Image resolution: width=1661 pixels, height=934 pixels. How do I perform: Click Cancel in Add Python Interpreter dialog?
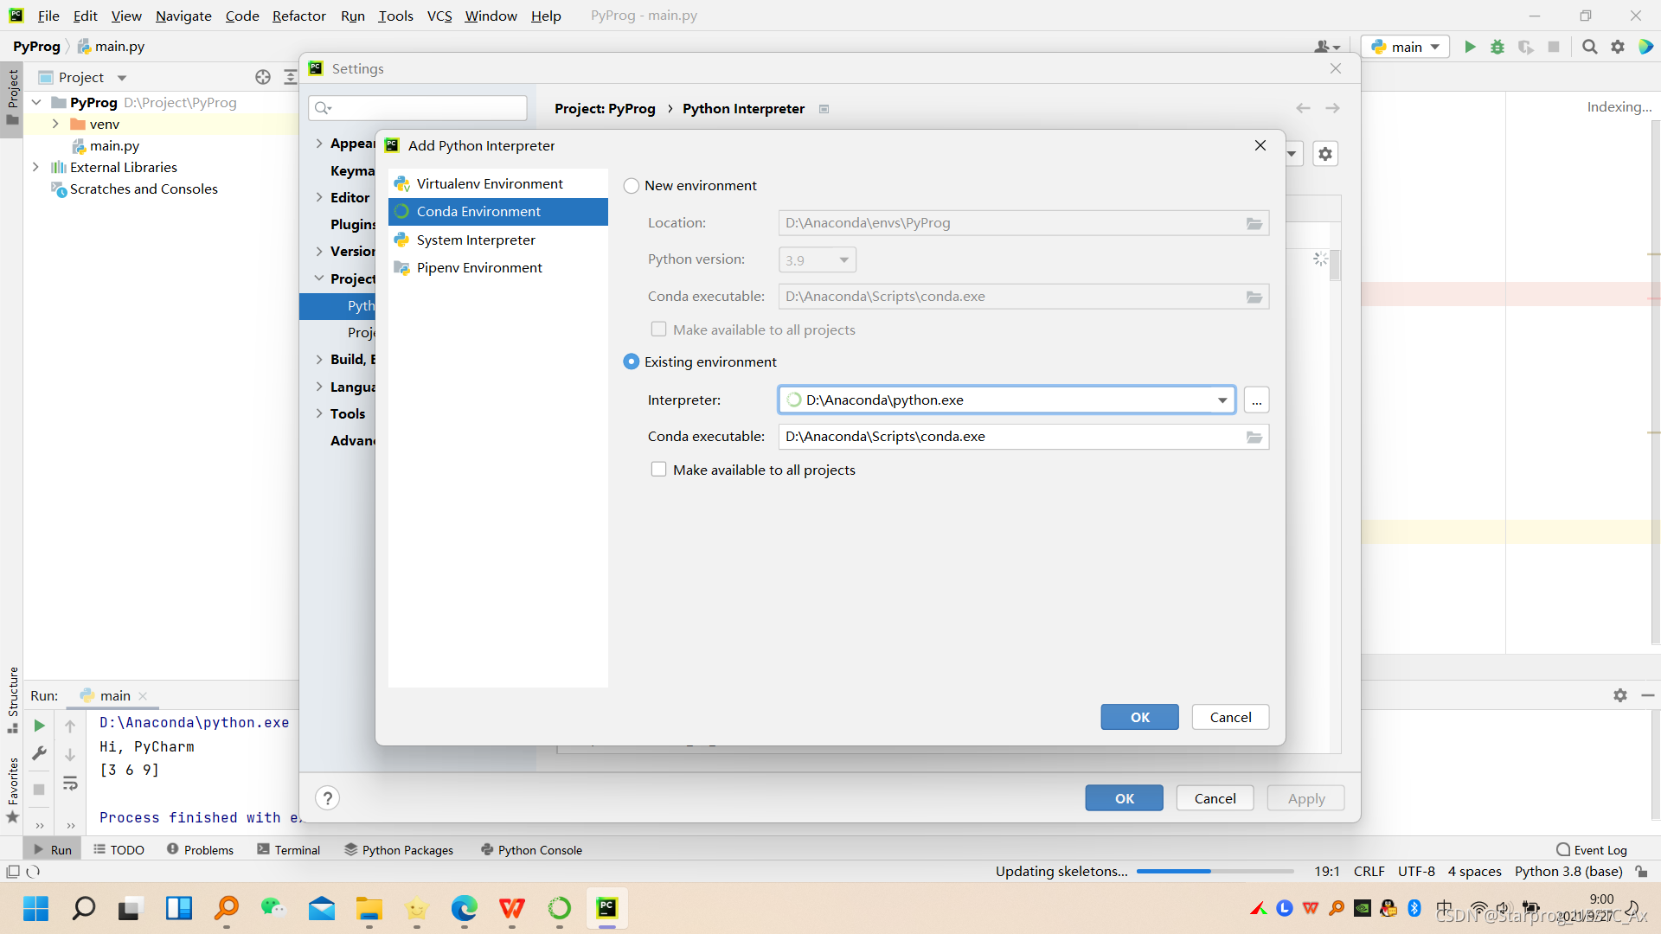(x=1229, y=717)
